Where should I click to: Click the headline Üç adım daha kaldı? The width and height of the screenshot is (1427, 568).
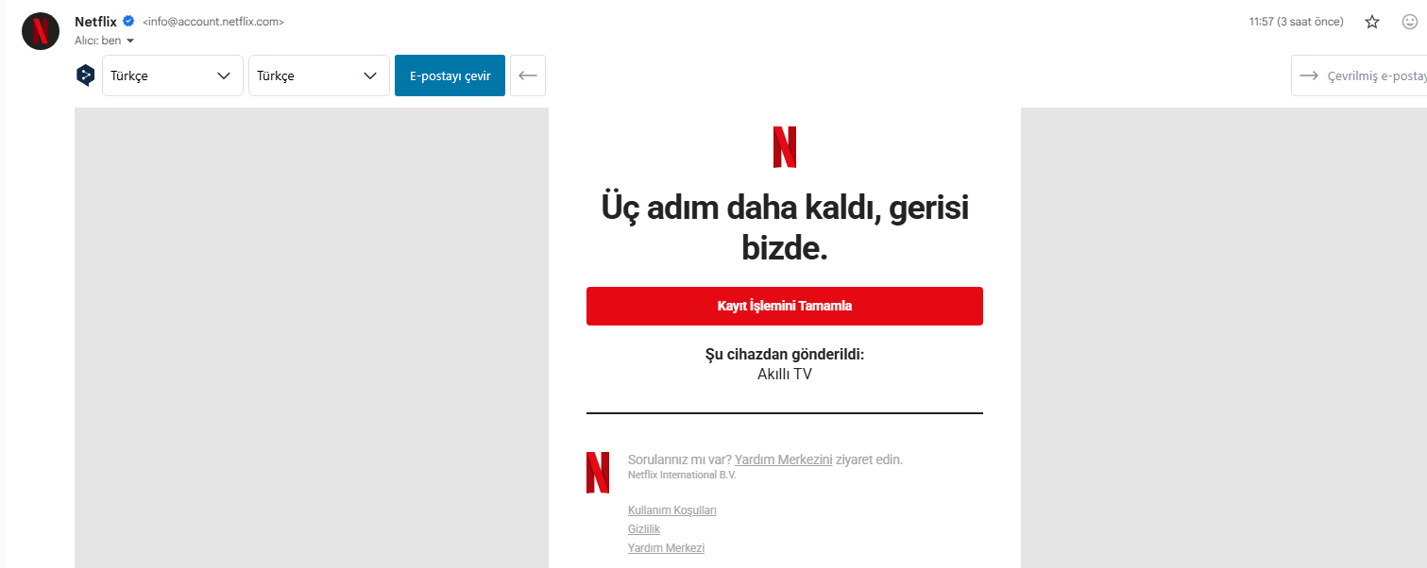(x=785, y=226)
